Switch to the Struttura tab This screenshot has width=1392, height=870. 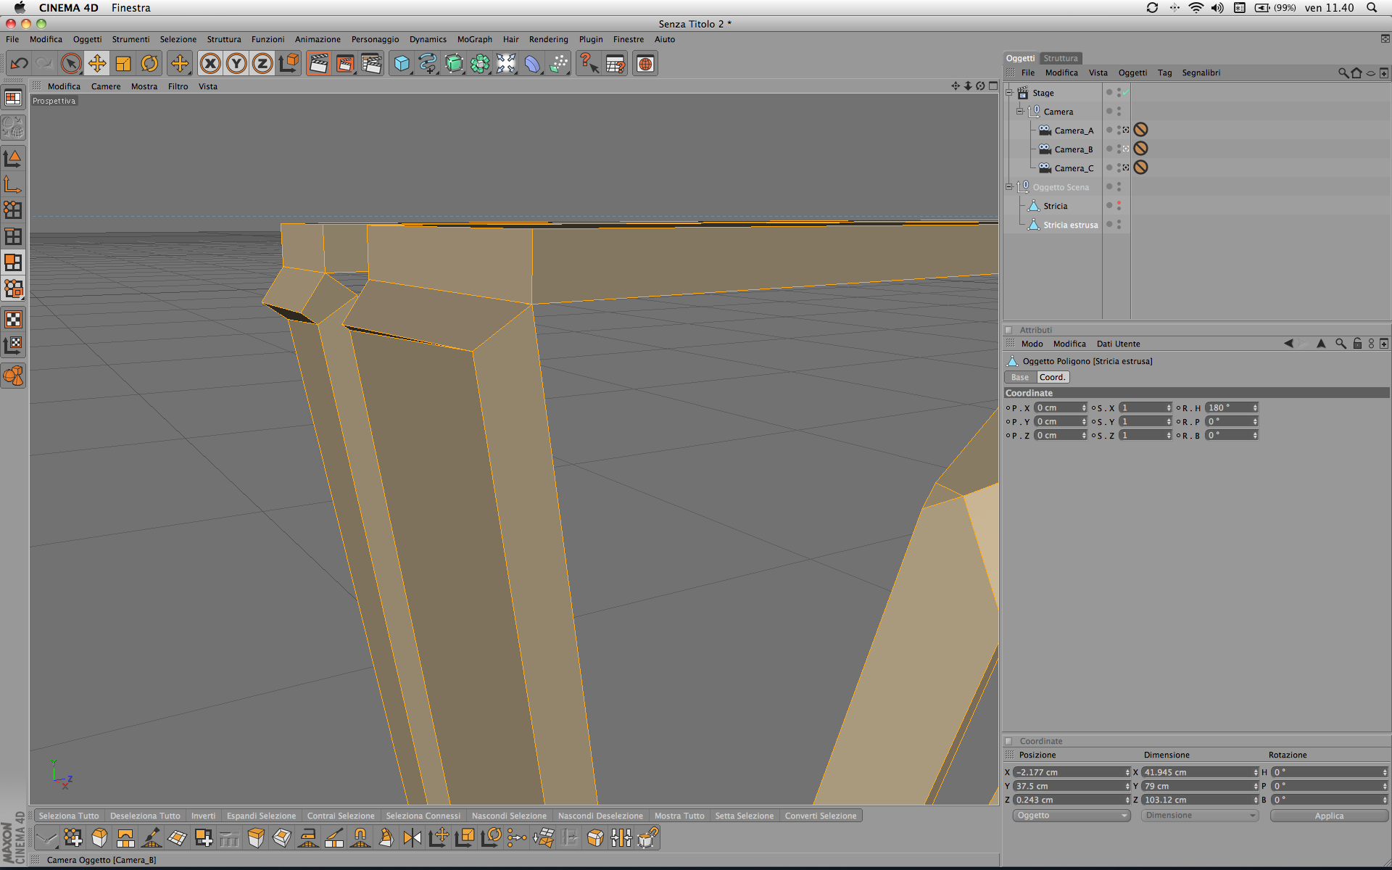pyautogui.click(x=1061, y=58)
